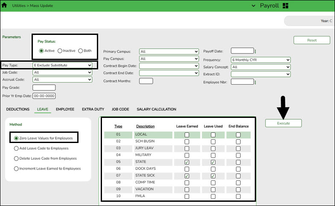335x206 pixels.
Task: Expand the Payroll application chevron
Action: coord(253,6)
